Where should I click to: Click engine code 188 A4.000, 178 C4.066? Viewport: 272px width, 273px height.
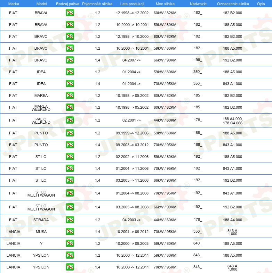pyautogui.click(x=233, y=121)
